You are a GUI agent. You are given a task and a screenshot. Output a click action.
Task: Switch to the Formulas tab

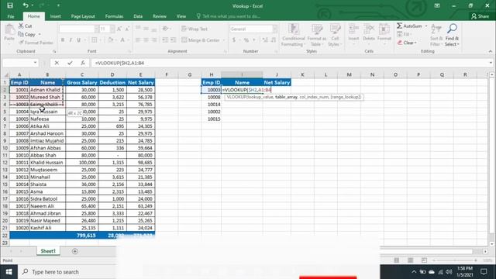click(x=114, y=16)
